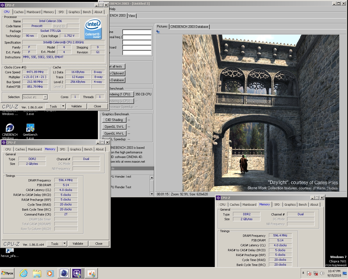Open SPD tab in the lower-left CPU-Z window

point(63,149)
